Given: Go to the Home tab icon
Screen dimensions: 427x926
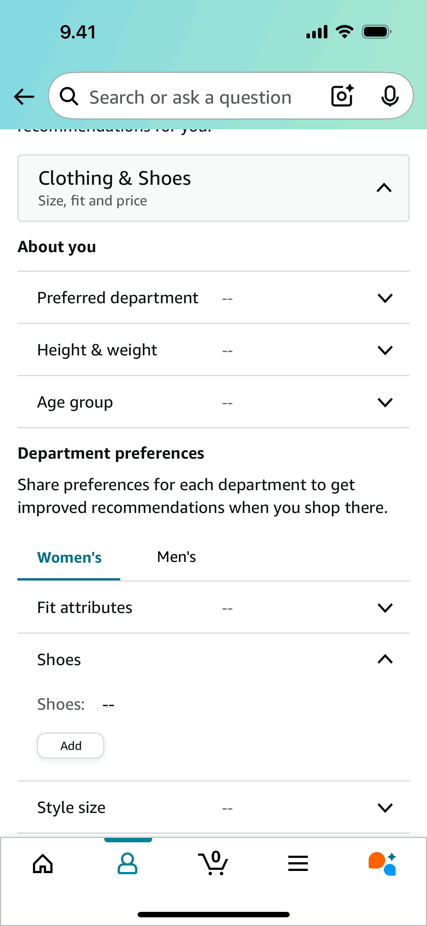Looking at the screenshot, I should [42, 864].
